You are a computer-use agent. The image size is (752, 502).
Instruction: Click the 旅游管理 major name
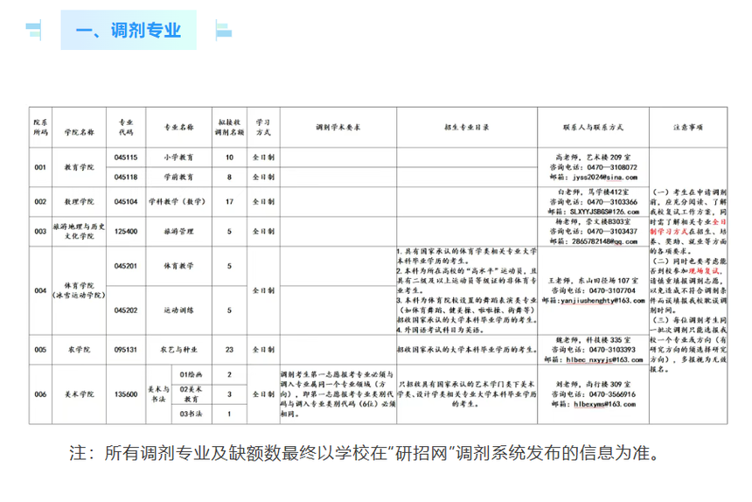pos(178,232)
